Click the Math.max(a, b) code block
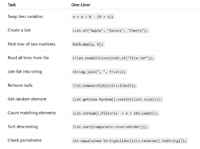The width and height of the screenshot is (200, 149). point(88,44)
